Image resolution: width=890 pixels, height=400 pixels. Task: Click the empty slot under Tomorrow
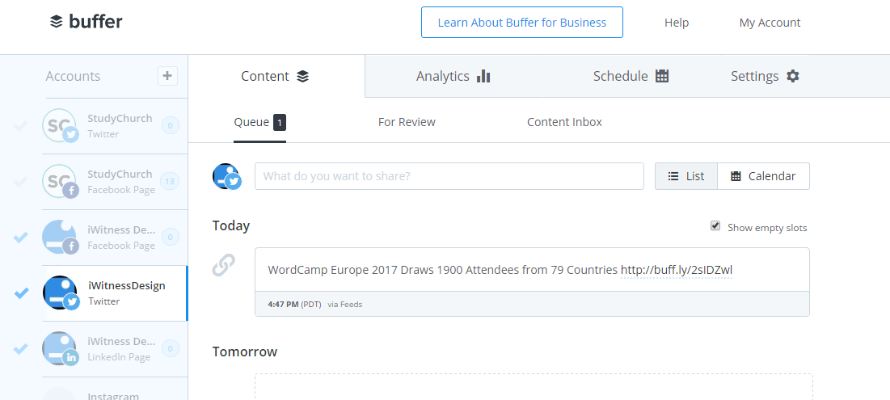(534, 386)
